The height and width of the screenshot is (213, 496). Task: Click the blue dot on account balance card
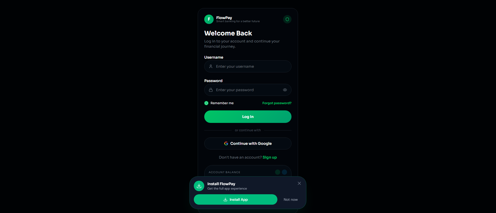click(x=284, y=172)
